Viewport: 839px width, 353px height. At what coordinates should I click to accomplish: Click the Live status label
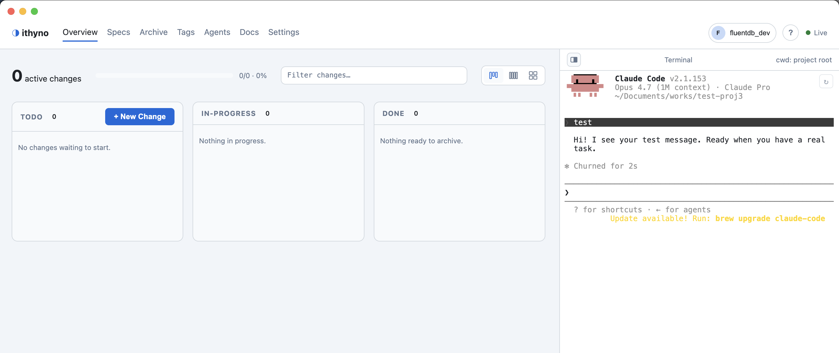click(820, 33)
